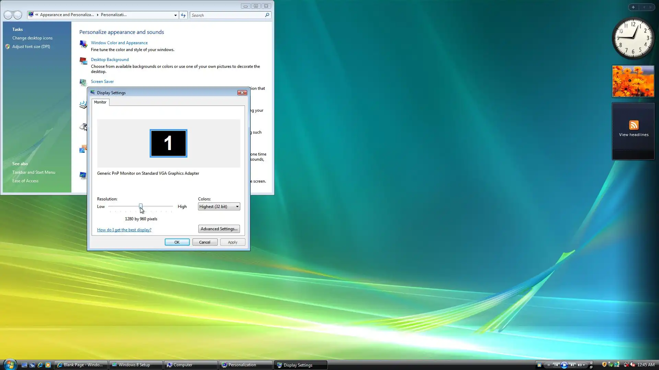This screenshot has height=370, width=659.
Task: Launch Internet Explorer from Quick Launch
Action: click(40, 365)
